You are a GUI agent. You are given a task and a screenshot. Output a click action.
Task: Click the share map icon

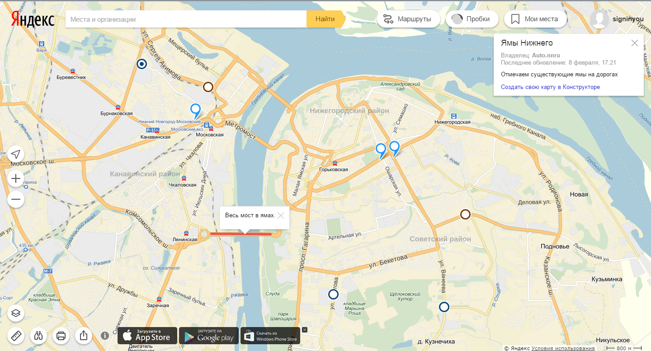coord(84,336)
